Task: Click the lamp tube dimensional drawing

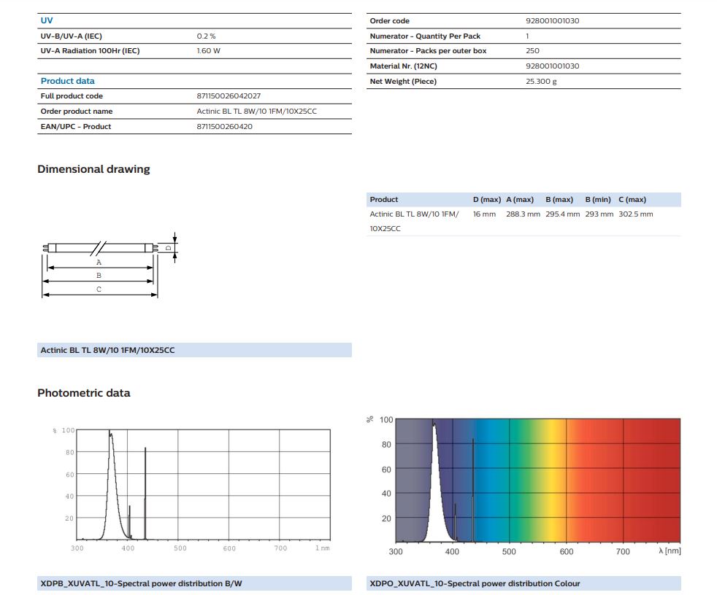Action: [110, 265]
